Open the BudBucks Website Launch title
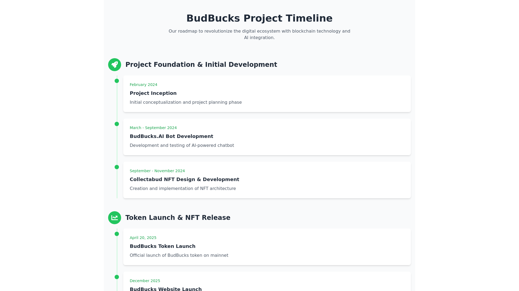Viewport: 519px width, 291px height. point(166,289)
